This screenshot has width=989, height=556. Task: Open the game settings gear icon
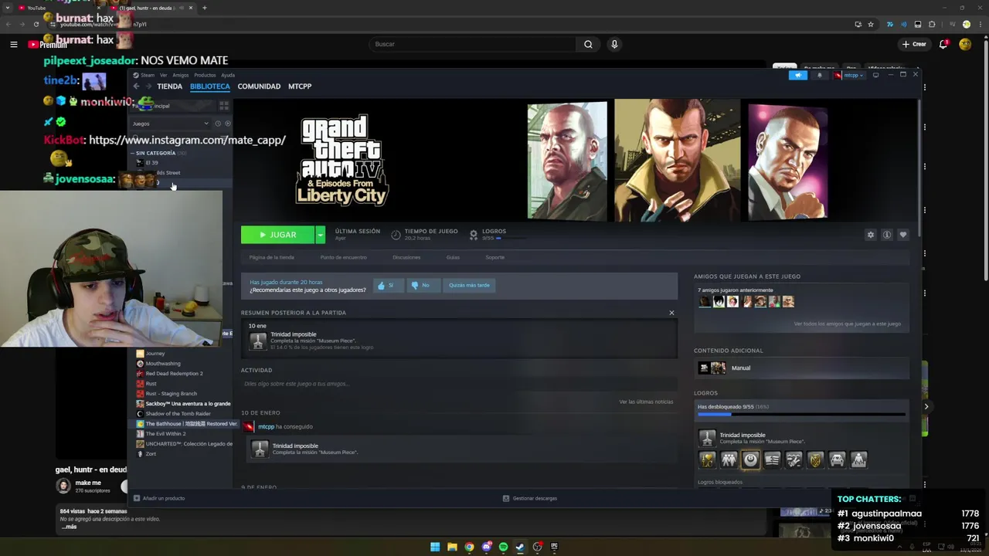pyautogui.click(x=871, y=235)
